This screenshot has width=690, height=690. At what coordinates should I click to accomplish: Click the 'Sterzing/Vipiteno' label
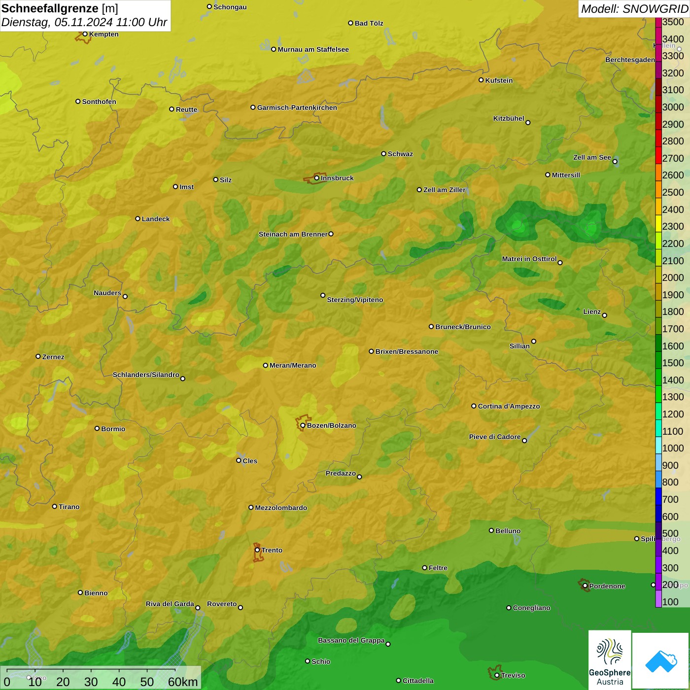coord(355,300)
